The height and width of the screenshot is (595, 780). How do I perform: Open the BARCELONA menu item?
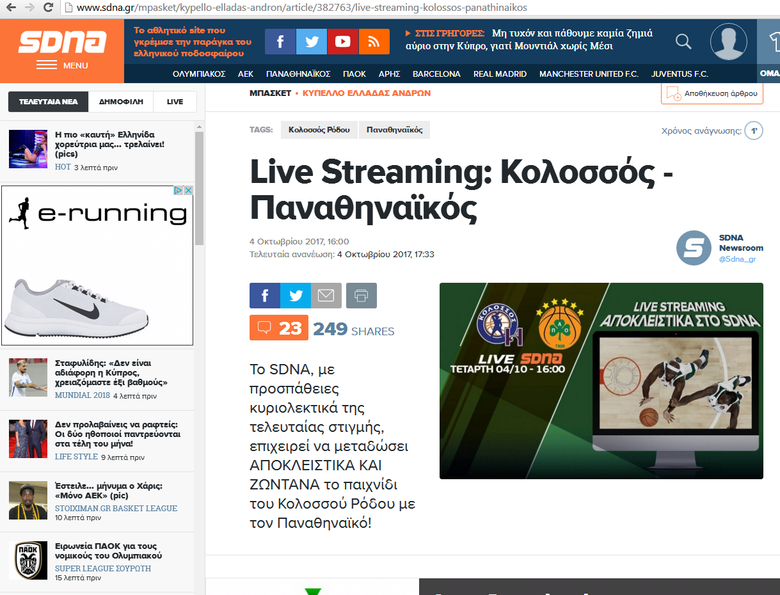[436, 74]
